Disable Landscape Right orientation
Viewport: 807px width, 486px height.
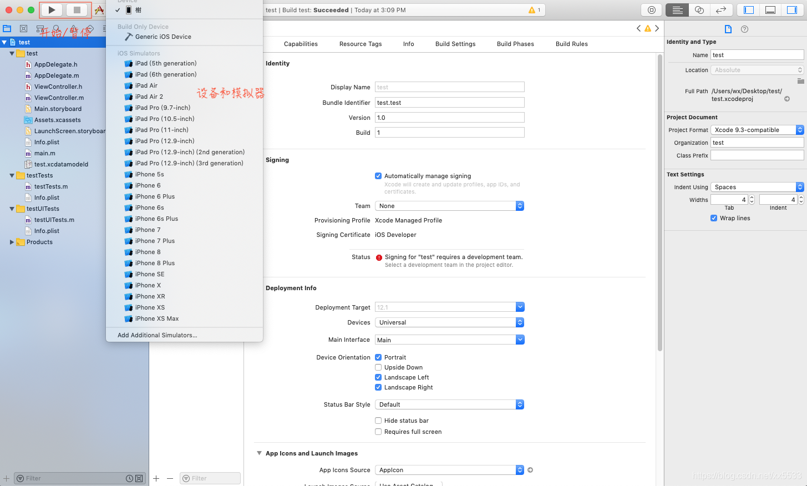378,387
